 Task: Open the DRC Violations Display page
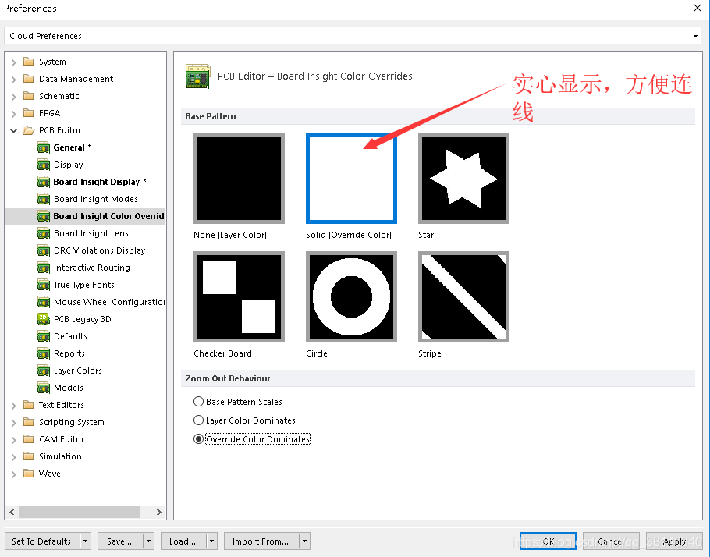click(x=100, y=251)
